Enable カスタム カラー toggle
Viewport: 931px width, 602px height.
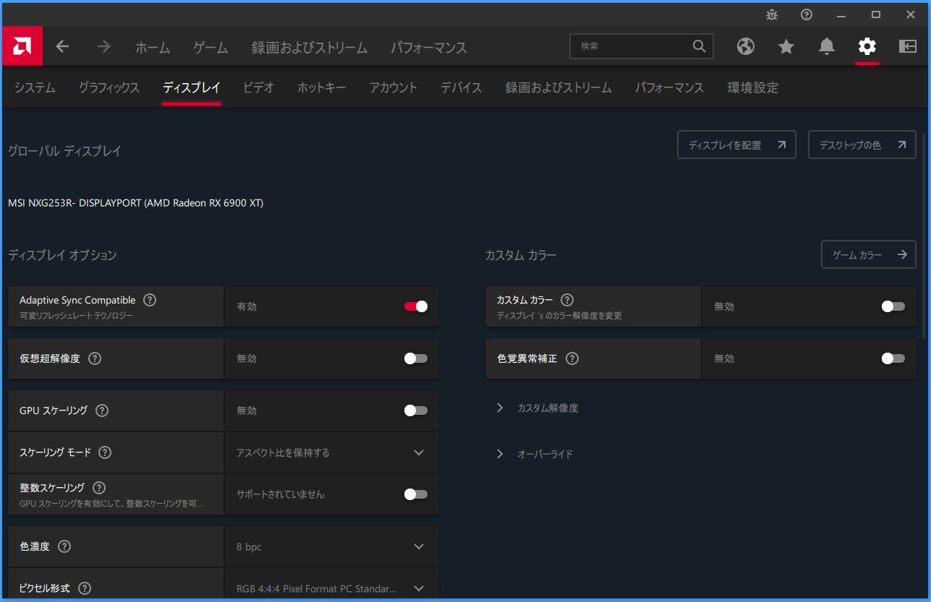tap(893, 306)
